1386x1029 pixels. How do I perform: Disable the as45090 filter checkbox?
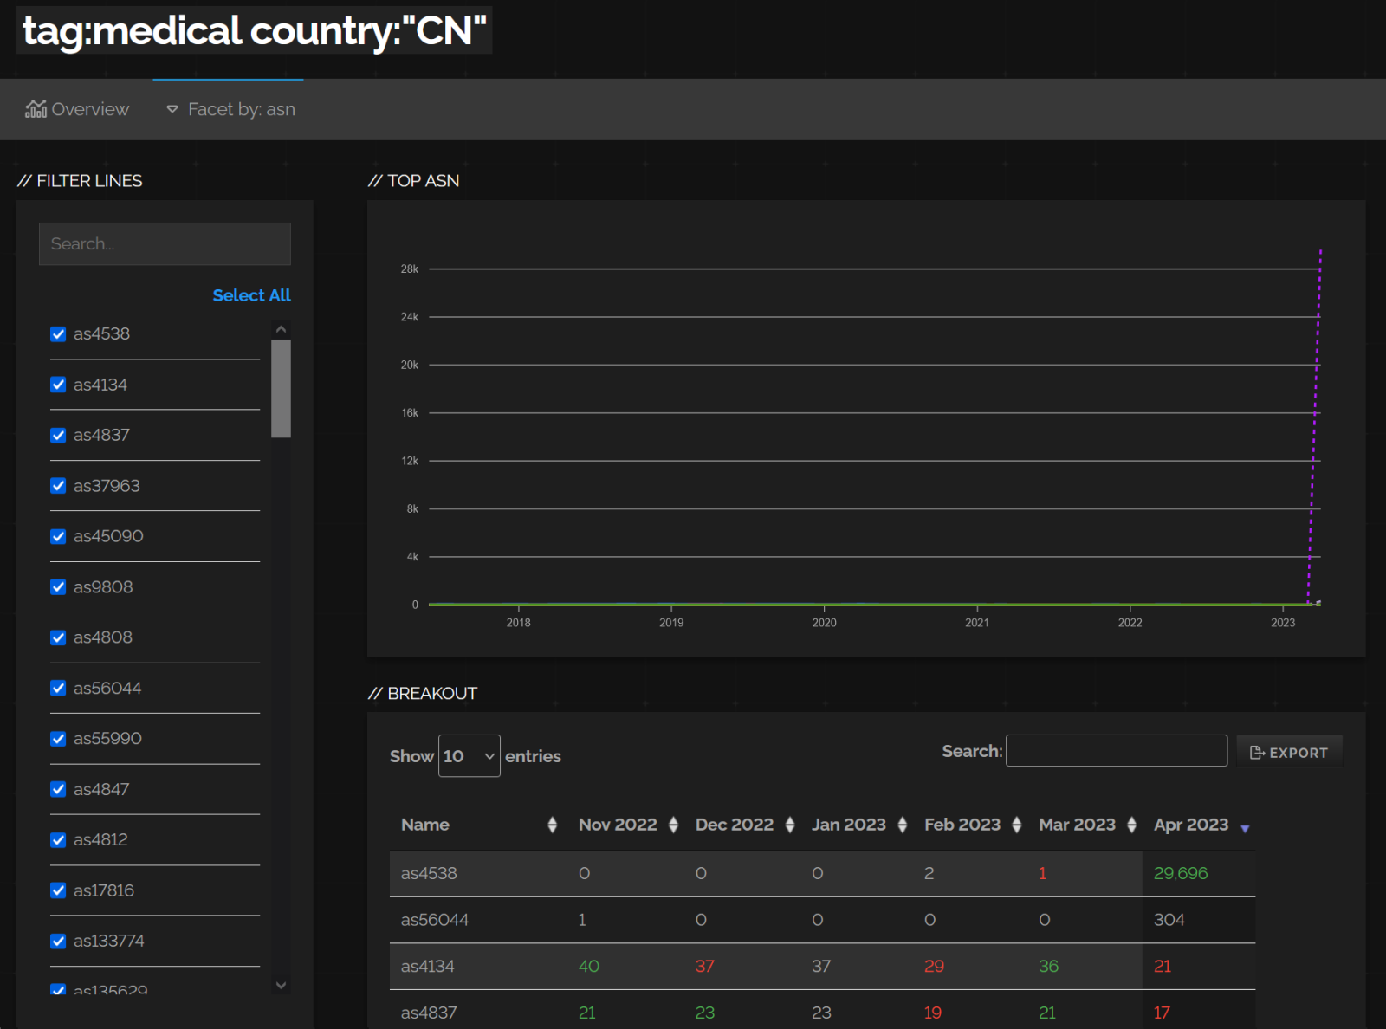click(58, 536)
